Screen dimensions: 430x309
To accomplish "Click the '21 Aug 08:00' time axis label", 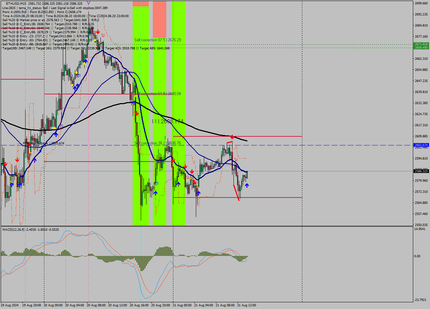I will [x=225, y=305].
